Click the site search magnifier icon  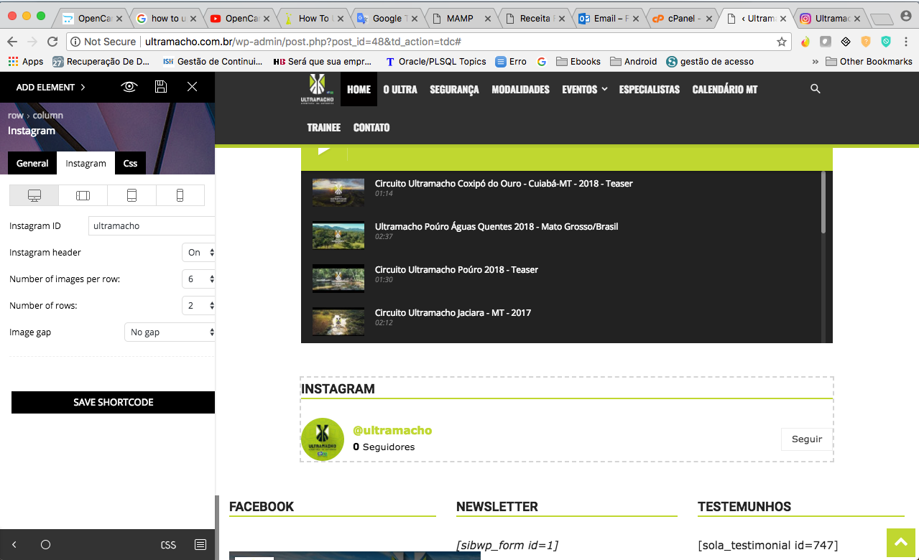click(x=815, y=88)
